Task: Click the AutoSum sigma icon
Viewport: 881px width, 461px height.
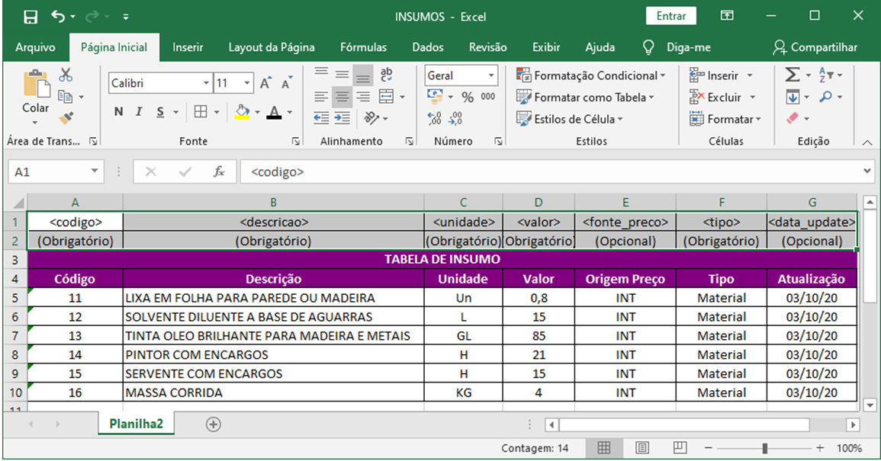Action: pos(793,75)
